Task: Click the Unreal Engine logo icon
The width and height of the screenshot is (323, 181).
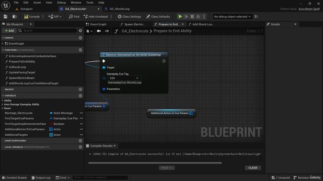Action: tap(6, 6)
